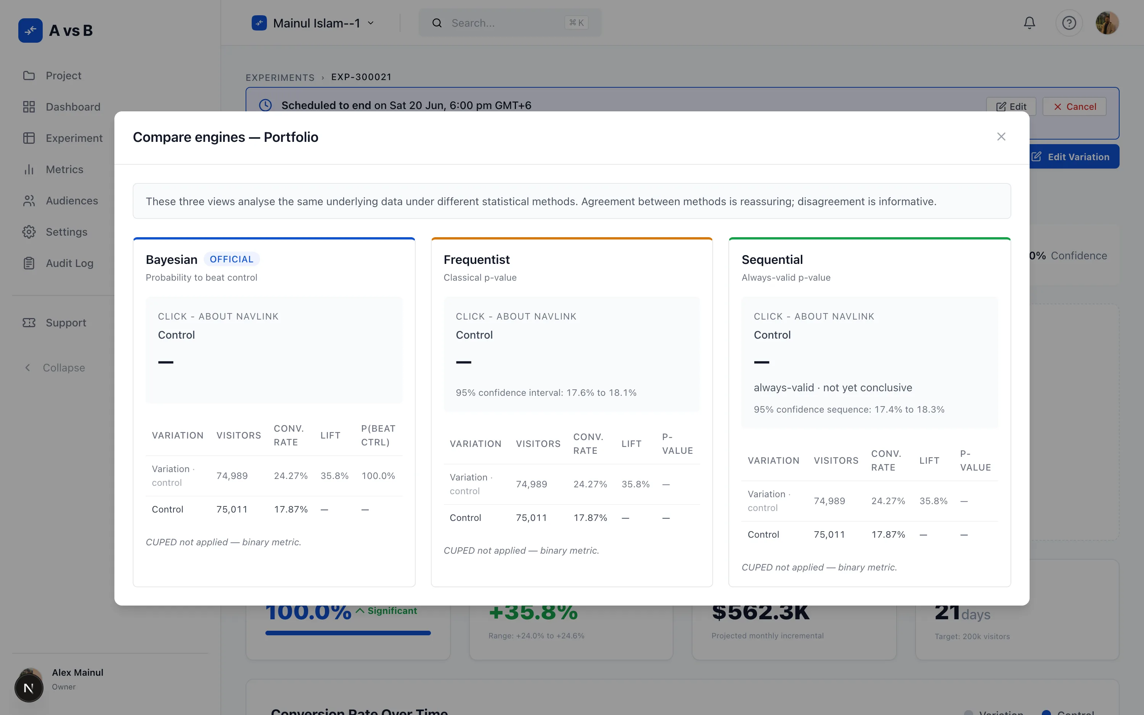The width and height of the screenshot is (1144, 715).
Task: Open the Settings menu item
Action: (x=66, y=232)
